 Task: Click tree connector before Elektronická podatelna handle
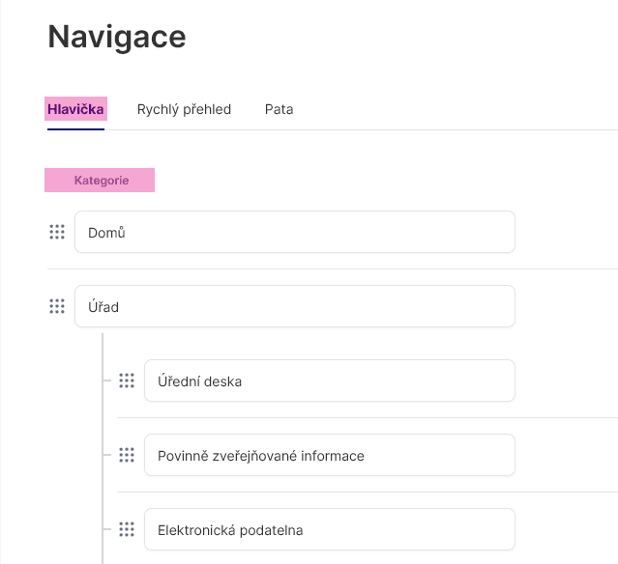(107, 529)
